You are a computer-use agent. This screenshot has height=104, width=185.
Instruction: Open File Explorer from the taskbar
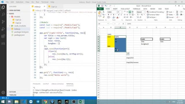pyautogui.click(x=16, y=102)
